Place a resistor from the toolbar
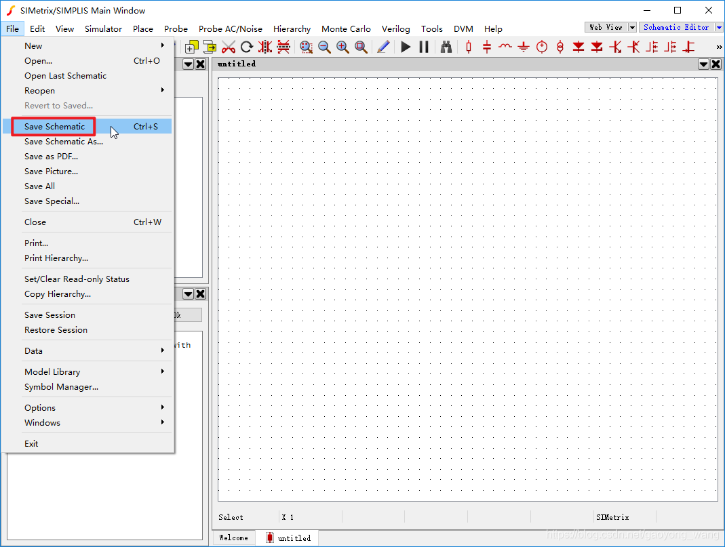This screenshot has width=725, height=547. pyautogui.click(x=469, y=47)
